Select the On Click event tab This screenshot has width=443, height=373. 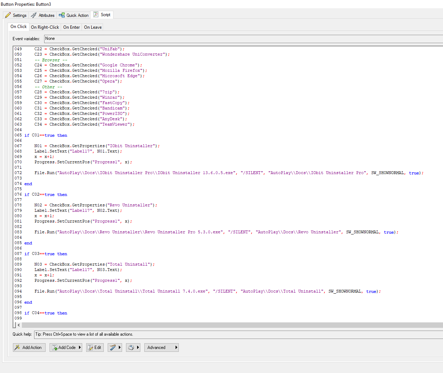[18, 27]
